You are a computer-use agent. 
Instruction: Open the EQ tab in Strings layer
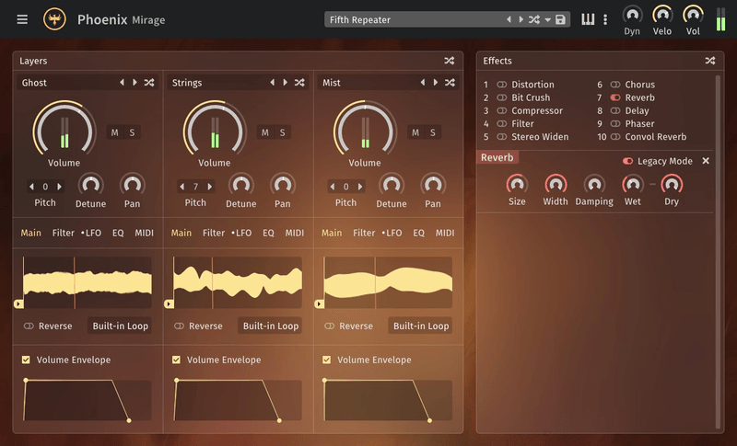268,233
